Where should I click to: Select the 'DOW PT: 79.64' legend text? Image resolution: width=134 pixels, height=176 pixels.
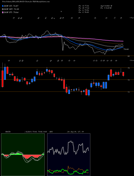11,12
